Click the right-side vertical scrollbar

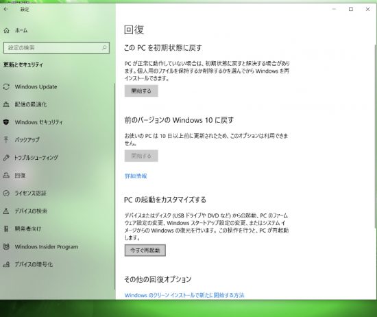(x=375, y=136)
